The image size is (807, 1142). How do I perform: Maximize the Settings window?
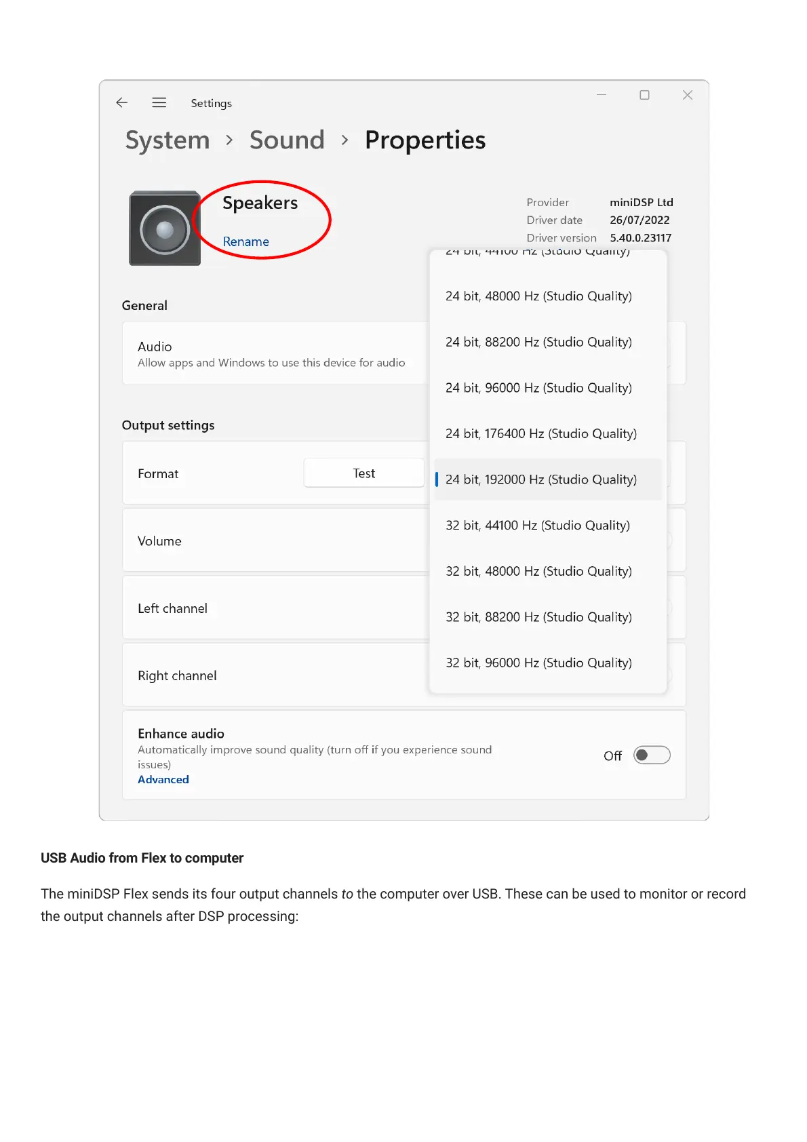point(644,95)
